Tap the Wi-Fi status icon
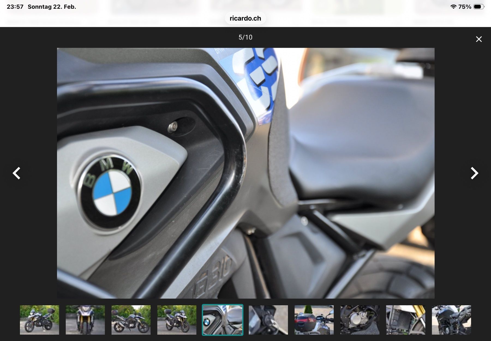Viewport: 491px width, 341px height. pos(453,7)
